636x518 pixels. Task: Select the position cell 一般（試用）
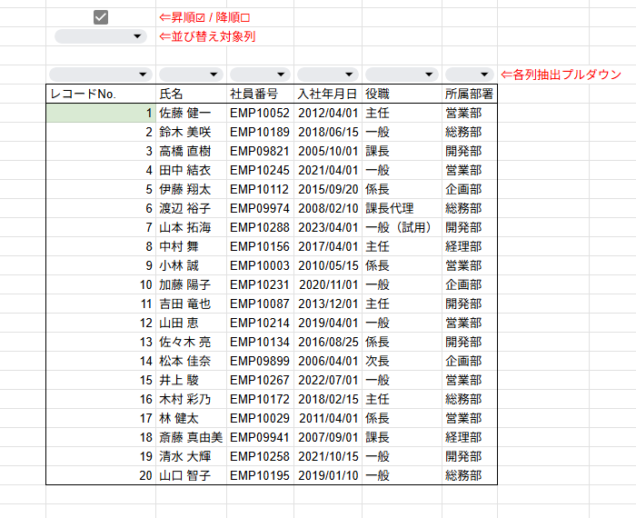pos(402,227)
